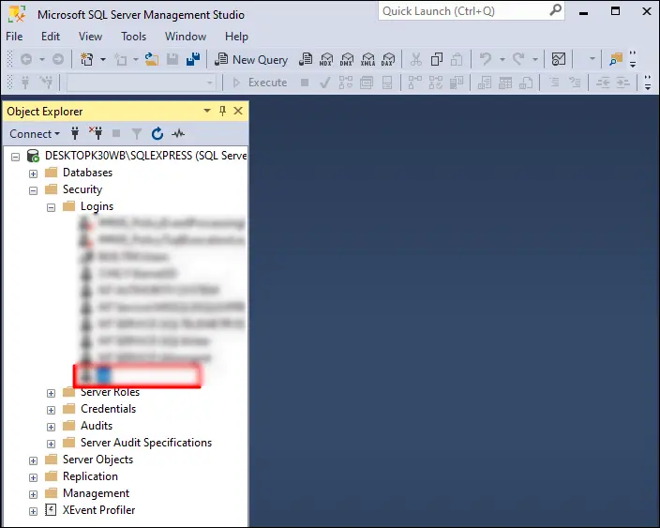Toggle the Object Explorer auto-hide pin
This screenshot has height=528, width=660.
coord(223,112)
